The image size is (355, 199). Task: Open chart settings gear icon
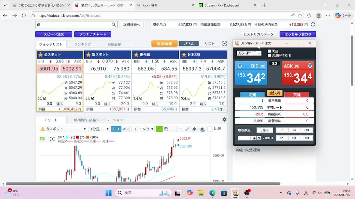[x=225, y=119]
